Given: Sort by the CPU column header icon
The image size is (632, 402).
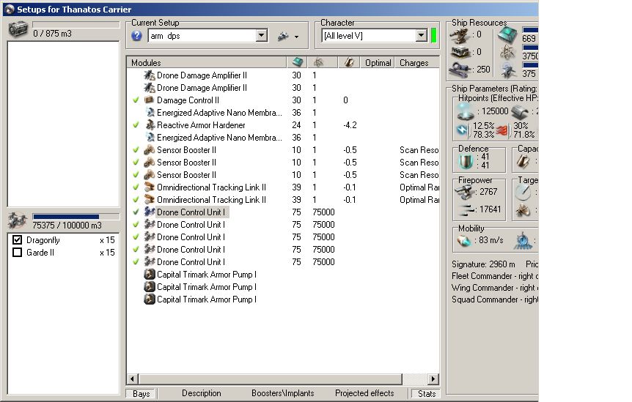Looking at the screenshot, I should pyautogui.click(x=298, y=62).
